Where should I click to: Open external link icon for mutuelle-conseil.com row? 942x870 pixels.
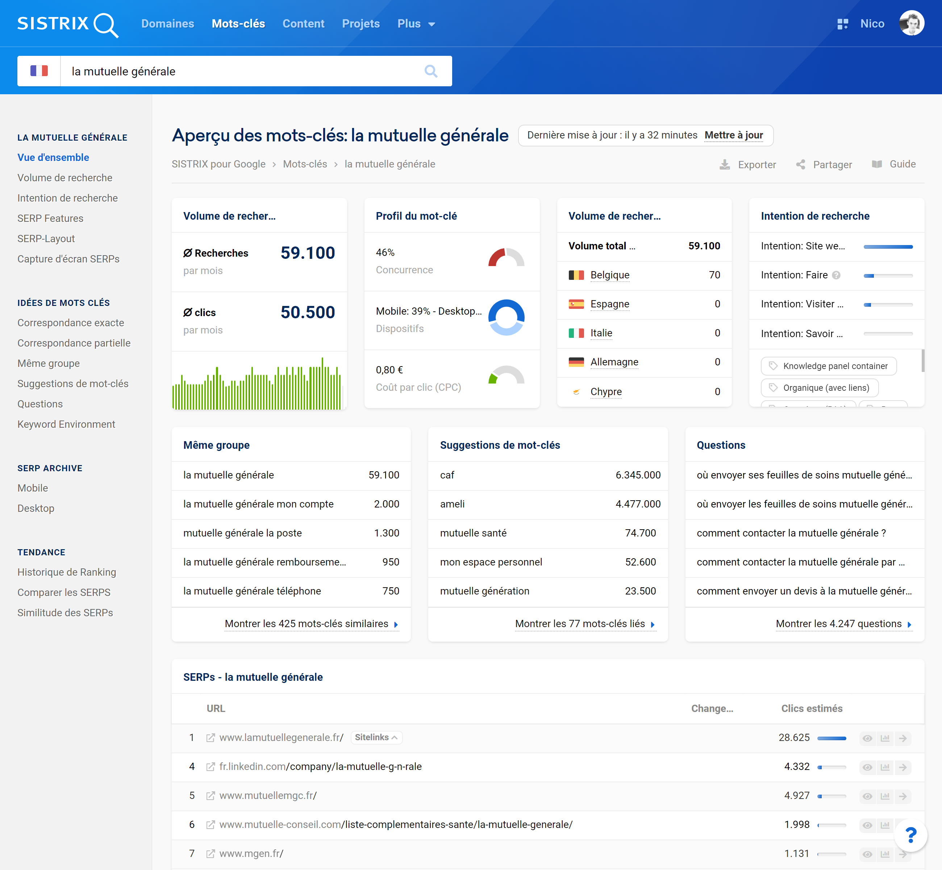211,825
